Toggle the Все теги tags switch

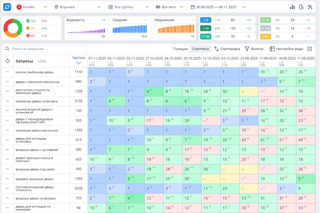(158, 7)
